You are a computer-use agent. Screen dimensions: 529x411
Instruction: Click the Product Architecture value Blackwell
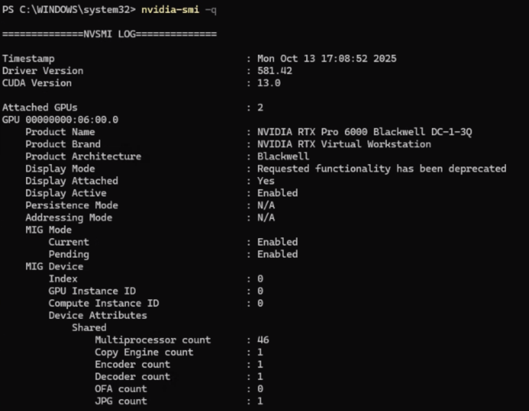pyautogui.click(x=283, y=156)
